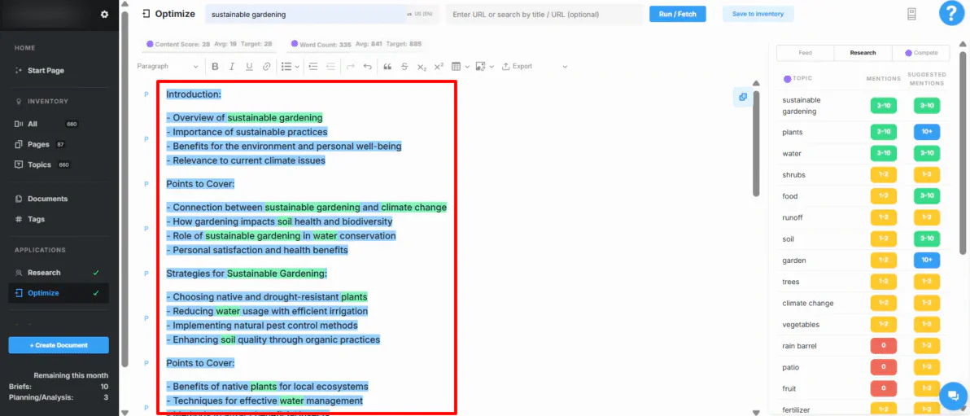Click the 'Introduction:' heading in editor

pyautogui.click(x=194, y=94)
